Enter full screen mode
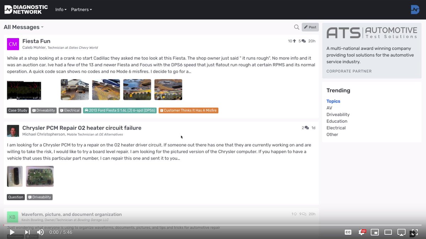This screenshot has height=239, width=426. 414,233
